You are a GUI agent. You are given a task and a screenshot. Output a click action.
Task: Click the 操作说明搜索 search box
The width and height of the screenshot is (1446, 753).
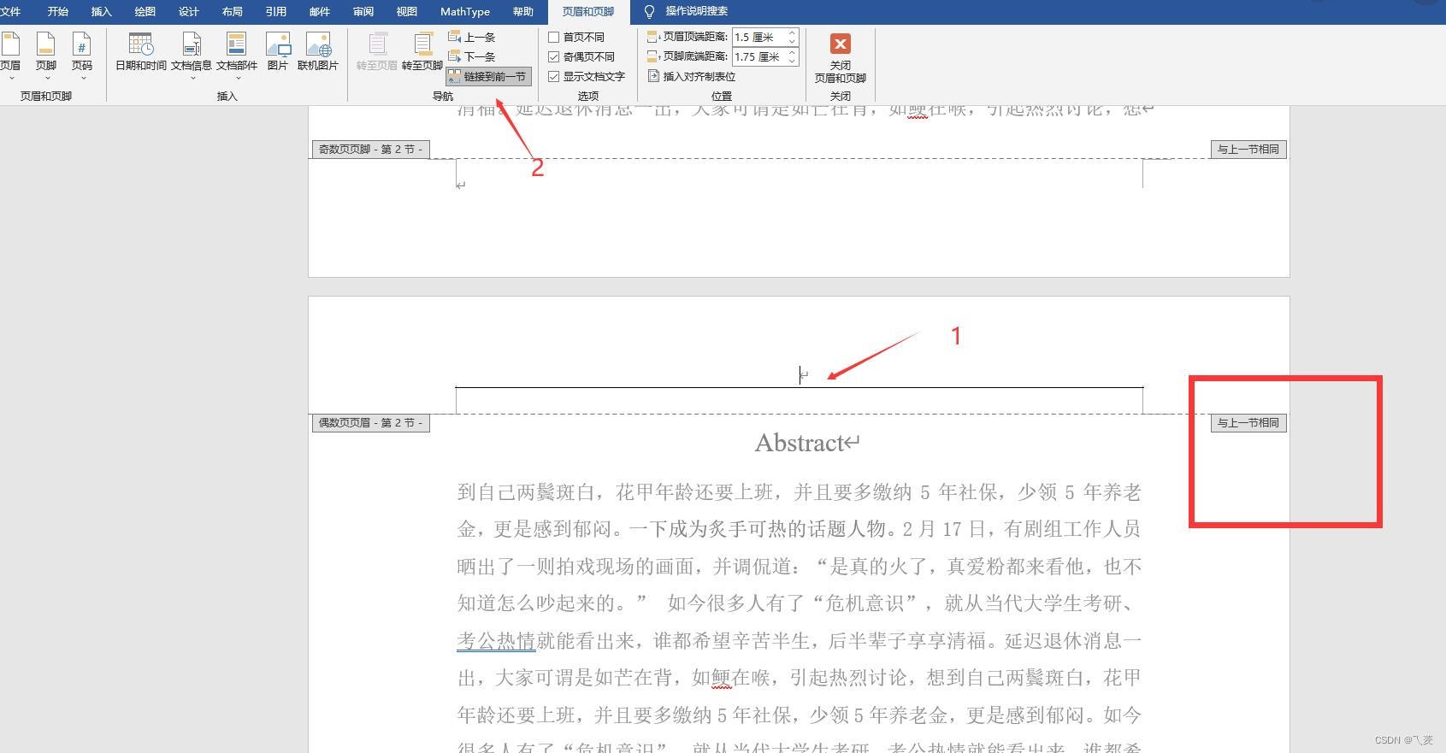[697, 11]
